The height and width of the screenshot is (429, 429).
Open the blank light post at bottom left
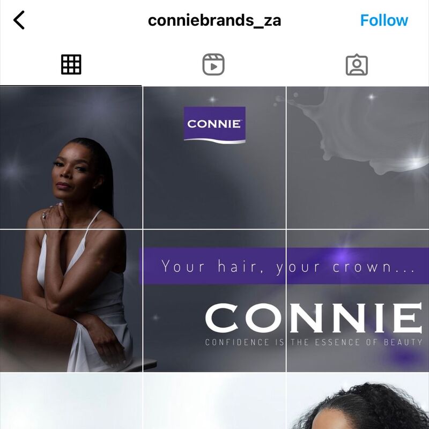tap(71, 401)
